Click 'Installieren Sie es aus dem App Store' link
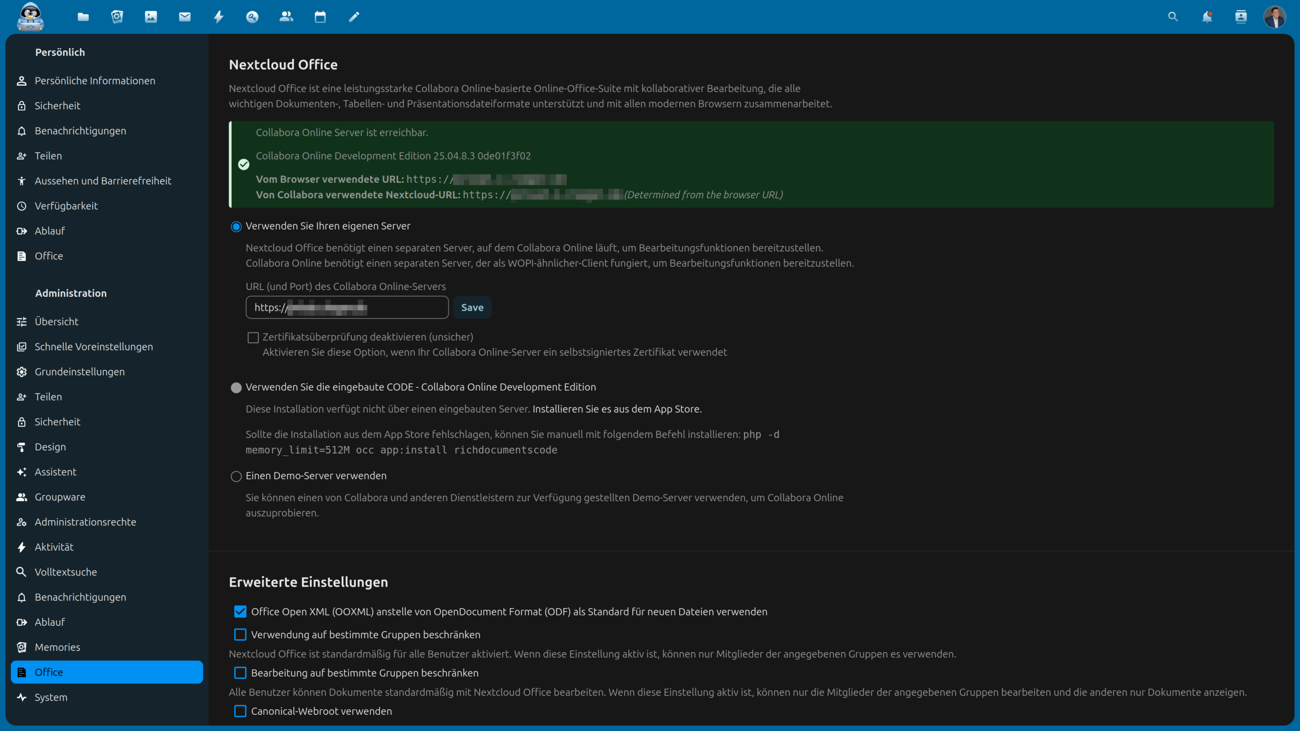 tap(616, 409)
